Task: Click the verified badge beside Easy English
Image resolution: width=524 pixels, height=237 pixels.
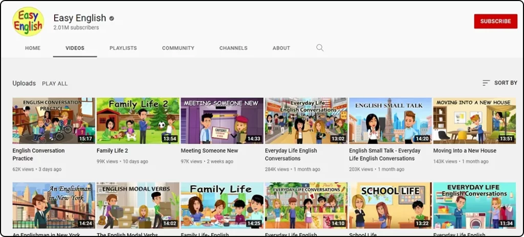Action: [112, 18]
